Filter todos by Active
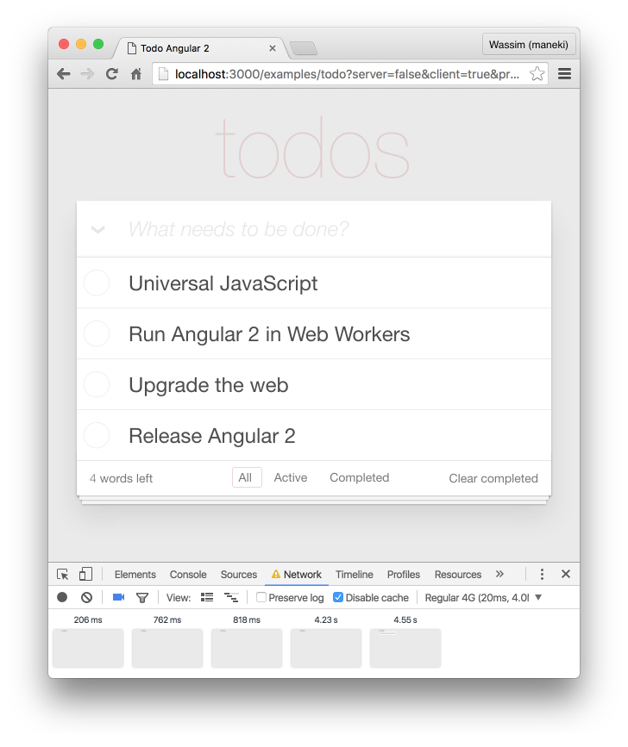Viewport: 628px width, 747px height. click(x=291, y=477)
